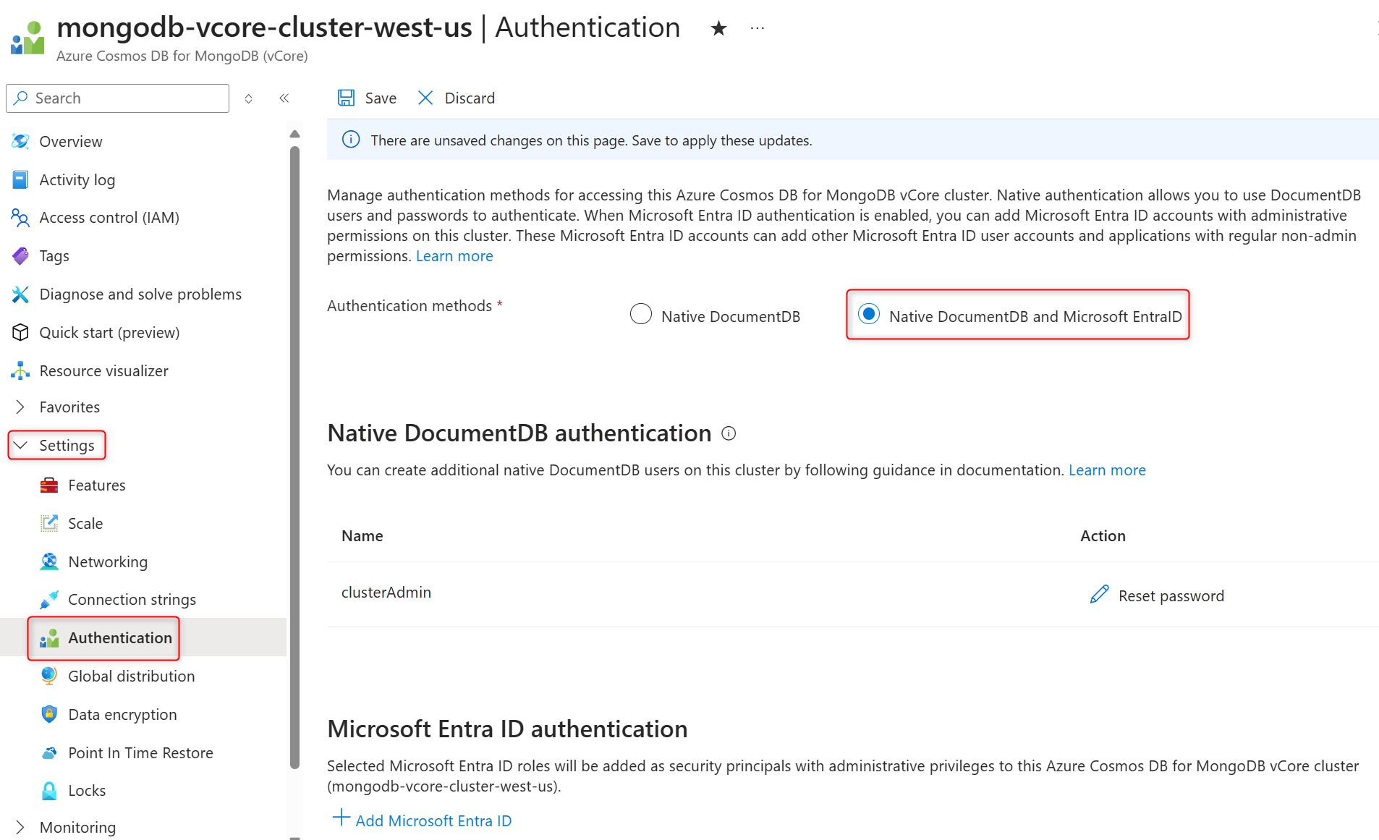This screenshot has width=1379, height=840.
Task: Select the Native DocumentDB radio button
Action: coord(641,314)
